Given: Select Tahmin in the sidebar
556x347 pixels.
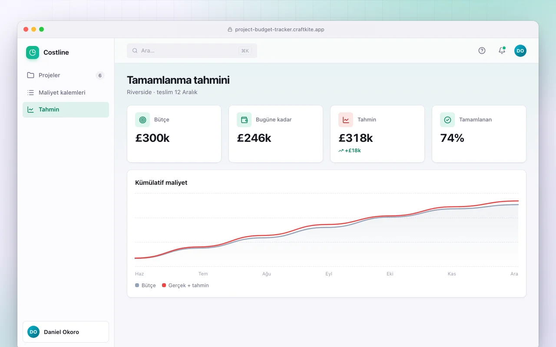Looking at the screenshot, I should tap(66, 109).
